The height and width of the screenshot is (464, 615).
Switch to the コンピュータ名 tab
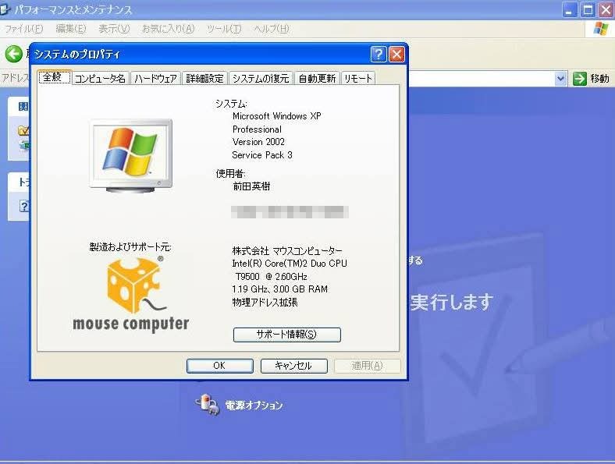100,79
